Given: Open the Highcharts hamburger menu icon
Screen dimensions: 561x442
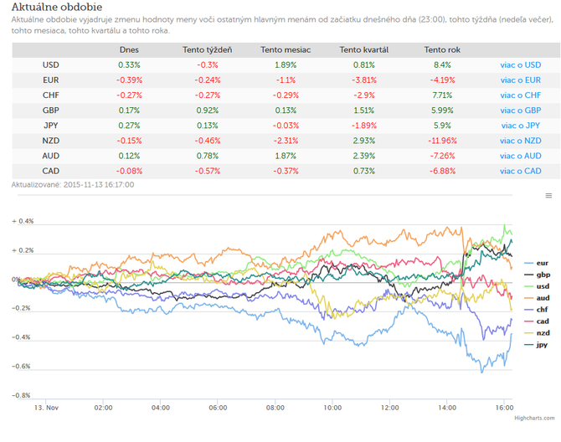Looking at the screenshot, I should (548, 196).
